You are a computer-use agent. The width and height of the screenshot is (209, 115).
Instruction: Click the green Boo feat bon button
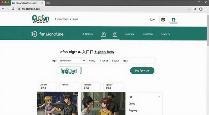tap(142, 71)
